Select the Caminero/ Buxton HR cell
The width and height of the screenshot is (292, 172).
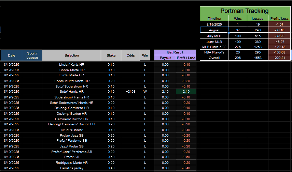point(71,119)
